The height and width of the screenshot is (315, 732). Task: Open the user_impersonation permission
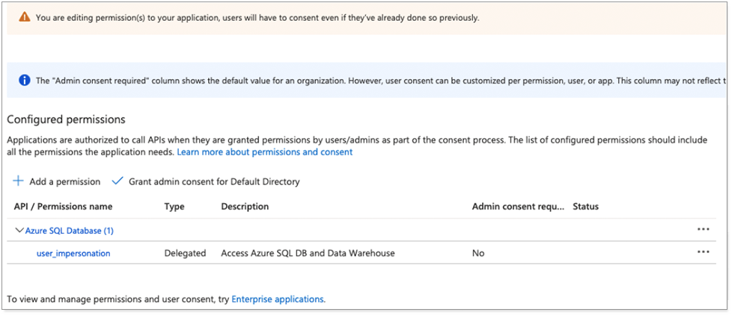coord(73,253)
